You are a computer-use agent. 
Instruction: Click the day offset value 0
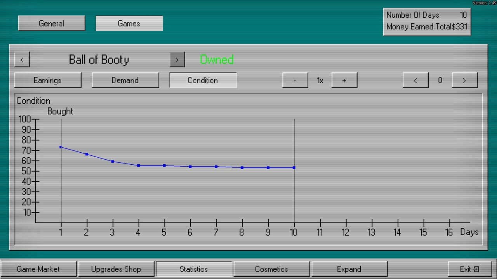click(440, 80)
